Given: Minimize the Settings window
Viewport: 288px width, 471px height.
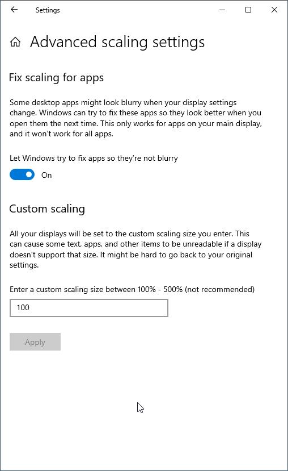Looking at the screenshot, I should (x=222, y=10).
